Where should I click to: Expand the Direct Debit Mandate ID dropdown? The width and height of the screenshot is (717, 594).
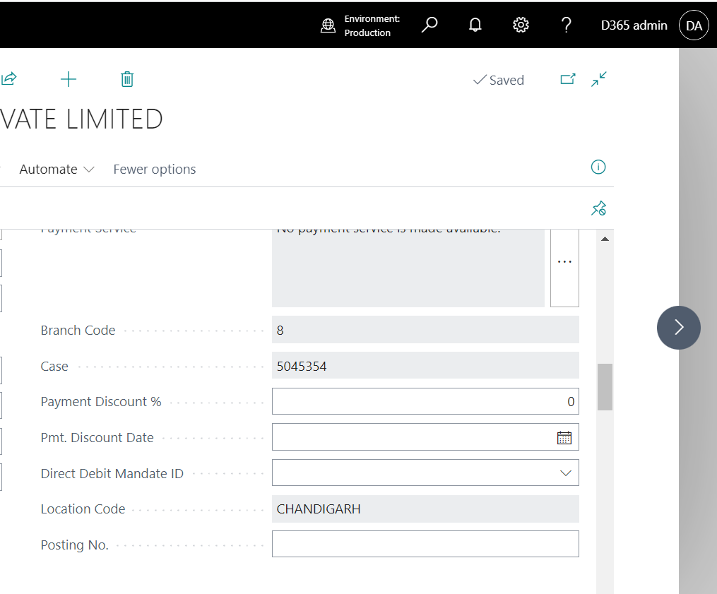tap(565, 473)
